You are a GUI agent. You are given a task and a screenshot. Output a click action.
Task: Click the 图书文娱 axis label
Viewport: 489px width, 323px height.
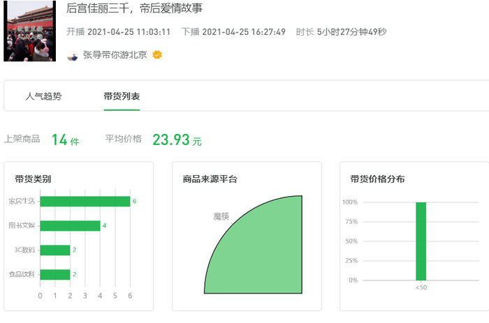coord(22,225)
